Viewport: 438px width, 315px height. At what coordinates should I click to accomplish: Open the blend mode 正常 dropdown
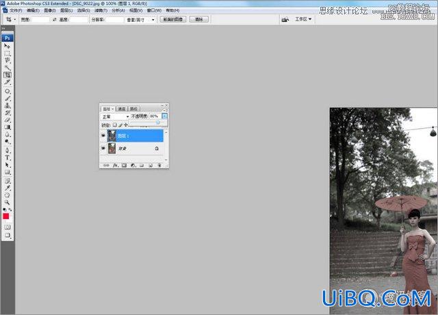coord(115,116)
